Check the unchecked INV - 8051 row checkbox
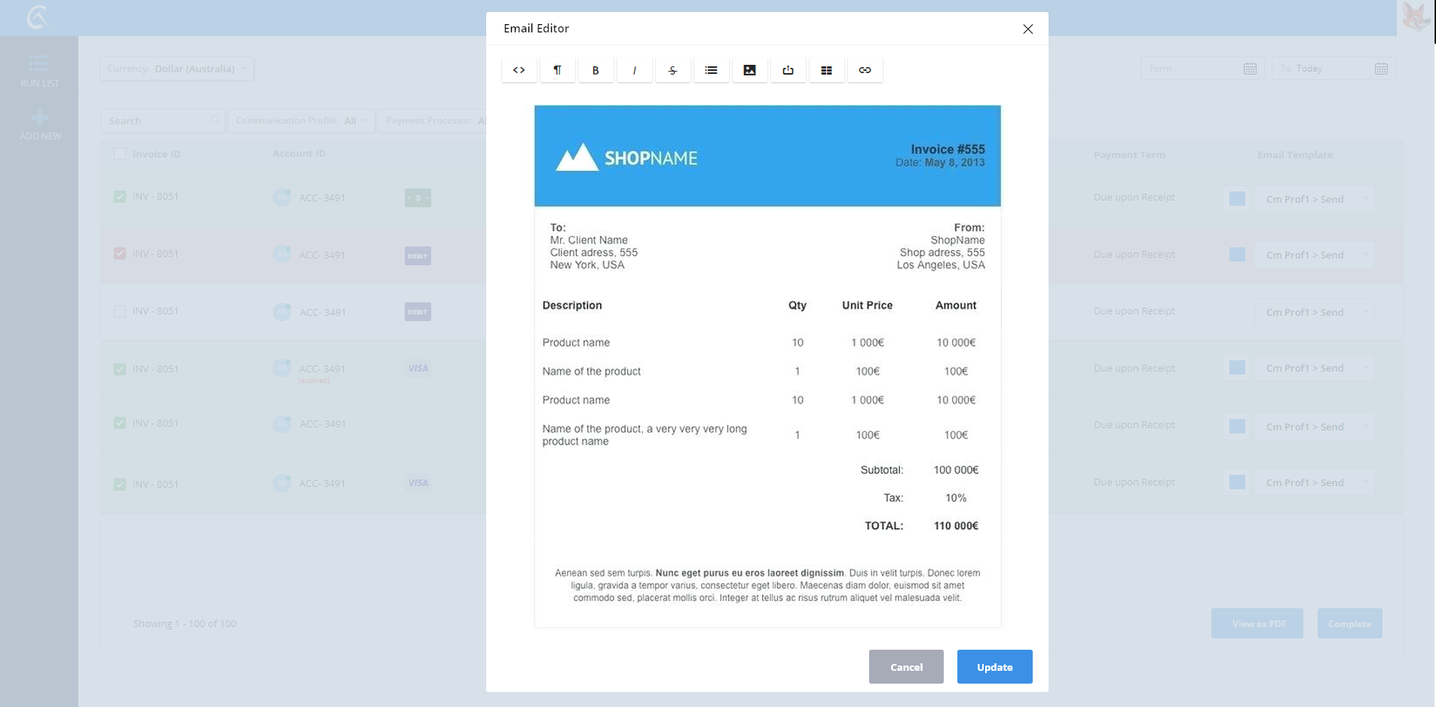The height and width of the screenshot is (707, 1436). tap(119, 311)
